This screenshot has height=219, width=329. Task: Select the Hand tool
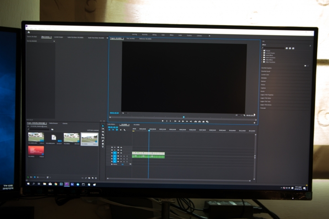click(103, 144)
